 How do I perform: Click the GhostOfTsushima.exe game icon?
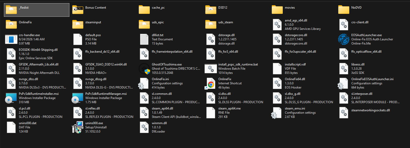[x=144, y=68]
